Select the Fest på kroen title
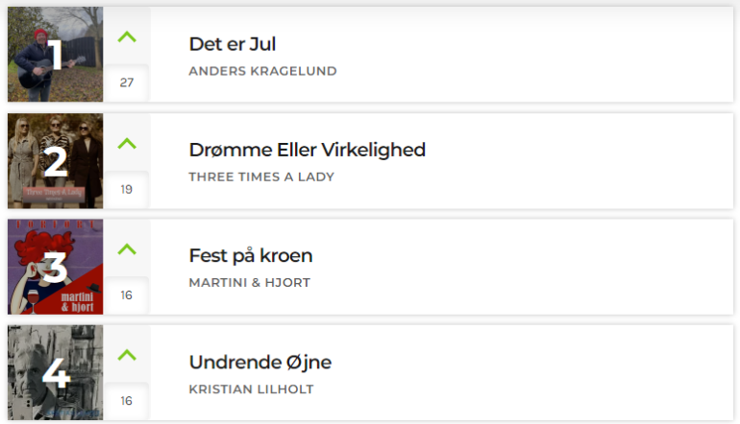 click(x=251, y=256)
